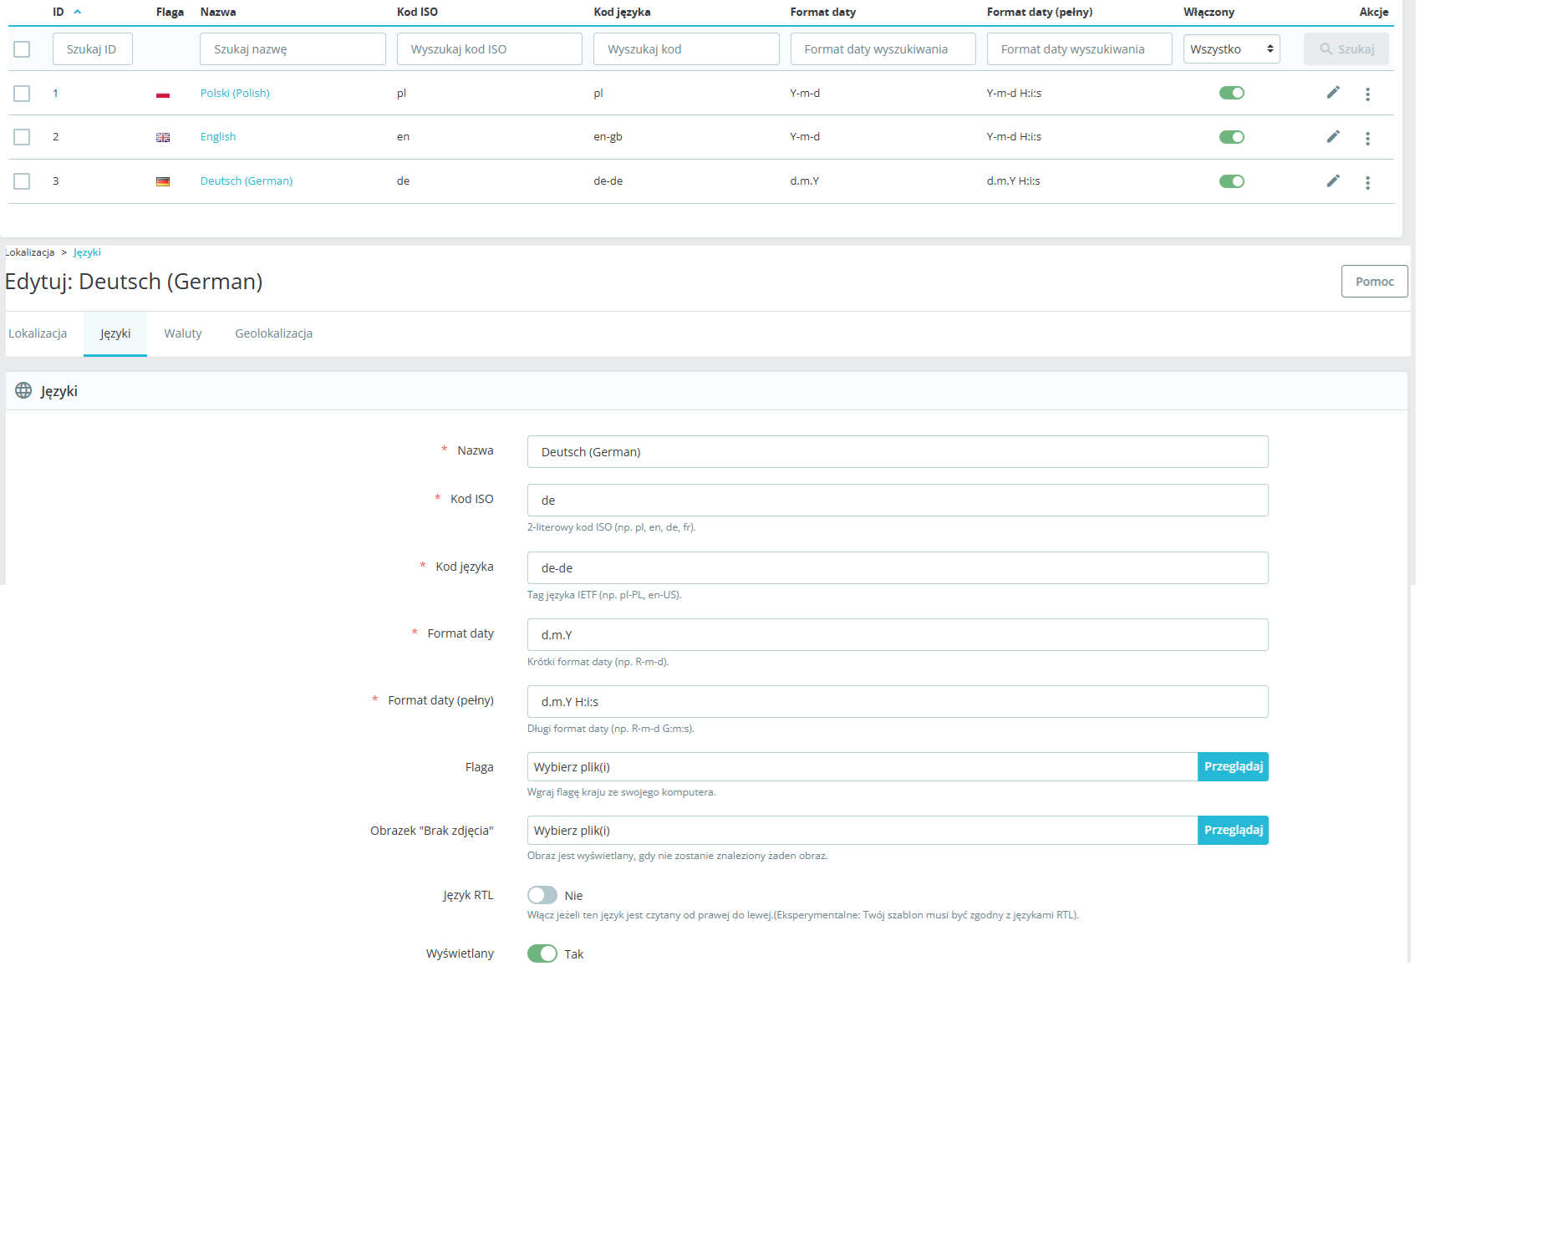
Task: Click the British flag icon
Action: (x=163, y=138)
